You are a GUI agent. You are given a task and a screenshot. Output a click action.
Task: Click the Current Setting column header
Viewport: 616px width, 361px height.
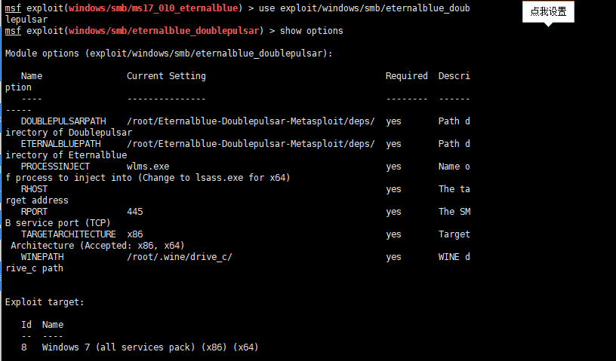[x=166, y=76]
